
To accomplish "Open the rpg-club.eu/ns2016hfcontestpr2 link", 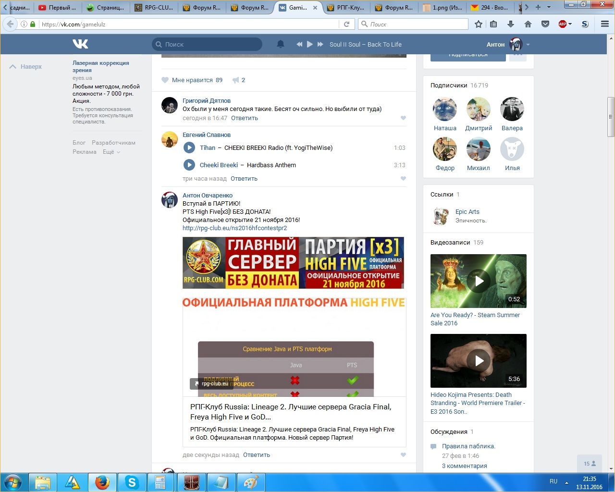I will [234, 228].
